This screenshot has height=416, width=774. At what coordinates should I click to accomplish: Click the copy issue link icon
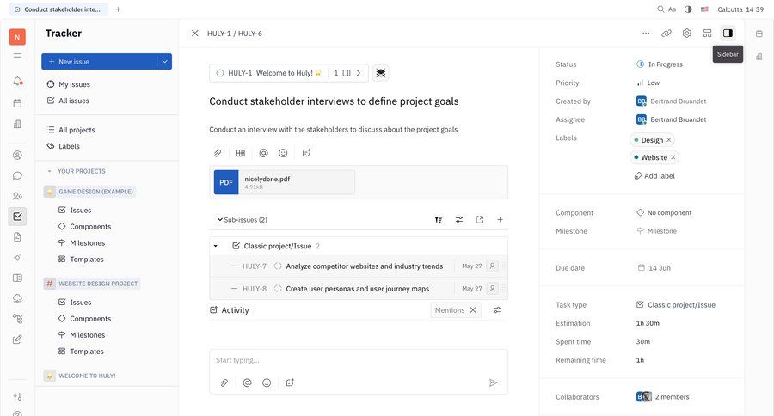666,34
